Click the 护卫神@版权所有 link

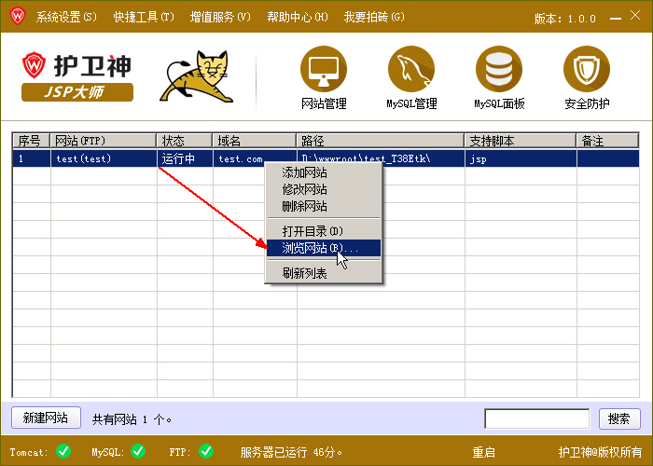(x=600, y=452)
